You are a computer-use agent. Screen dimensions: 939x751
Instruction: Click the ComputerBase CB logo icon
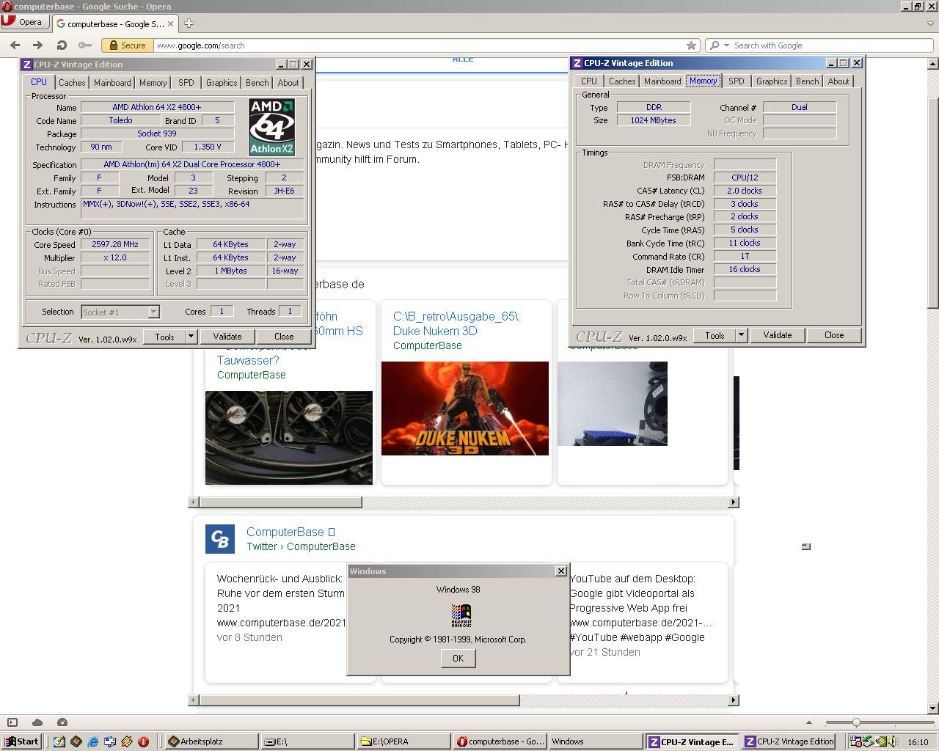tap(220, 539)
